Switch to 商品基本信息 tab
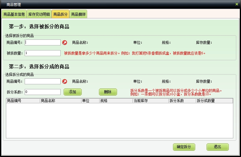 (x=14, y=14)
